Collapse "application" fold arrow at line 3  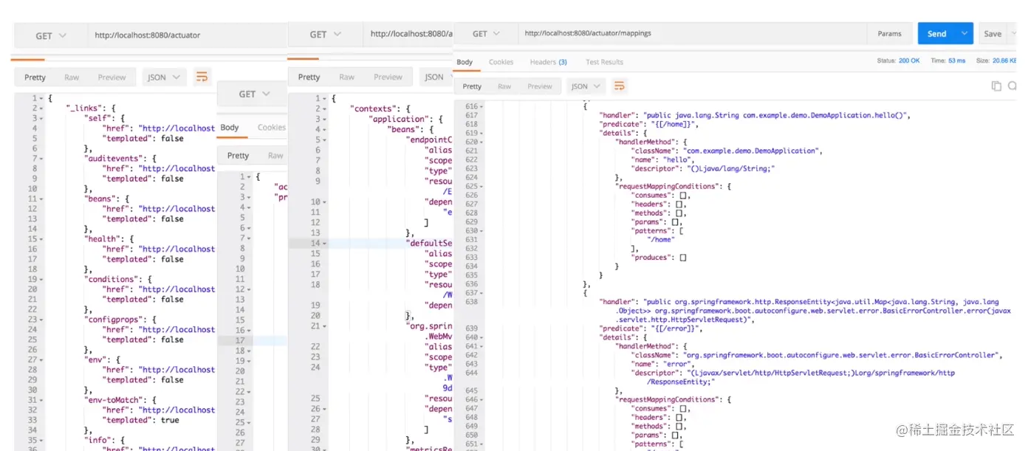point(325,119)
